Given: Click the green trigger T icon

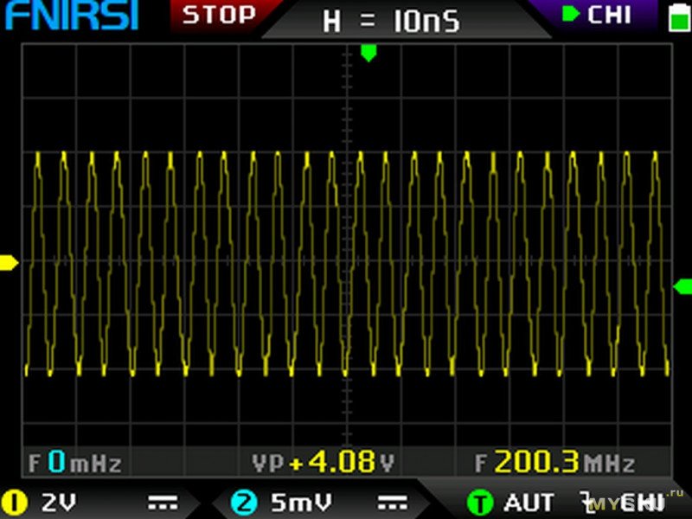Looking at the screenshot, I should coord(478,502).
